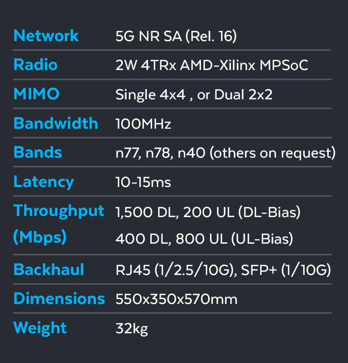Select the 32kg weight value
Screen dimensions: 348x363
point(132,329)
